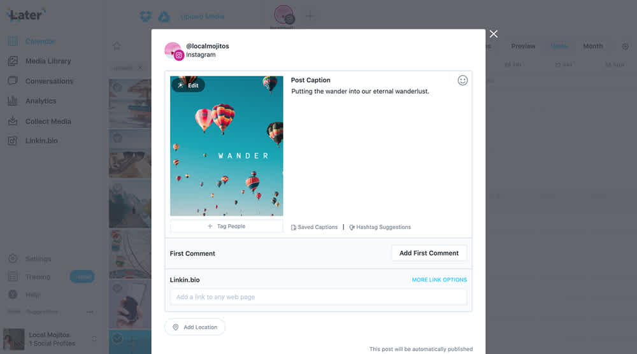Screen dimensions: 637x354
Task: Click the Analytics bar chart icon
Action: pyautogui.click(x=13, y=101)
